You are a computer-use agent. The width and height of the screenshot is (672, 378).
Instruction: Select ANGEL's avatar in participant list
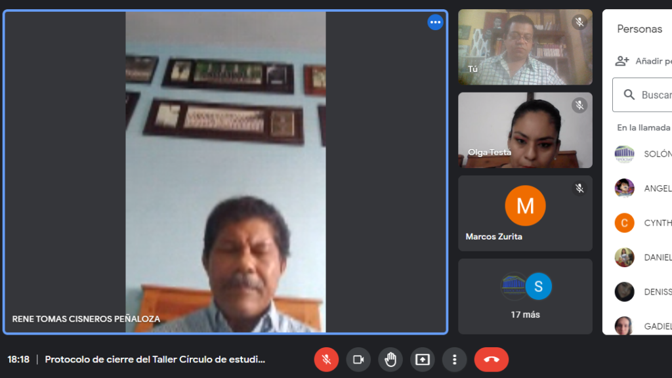[624, 188]
